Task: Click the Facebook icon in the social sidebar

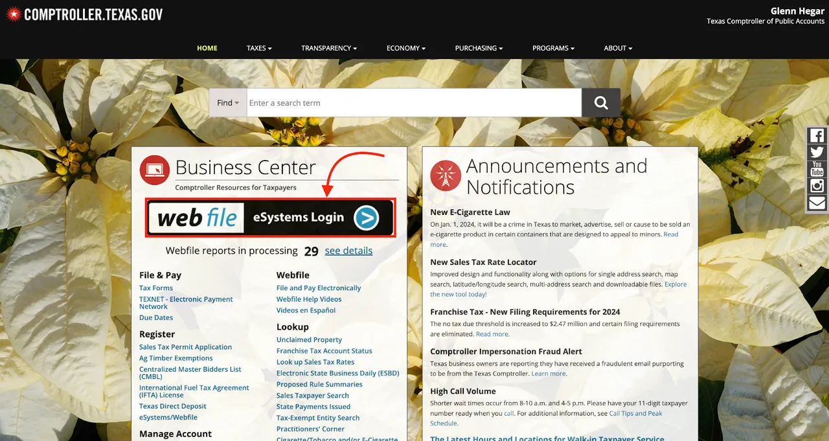Action: (x=817, y=135)
